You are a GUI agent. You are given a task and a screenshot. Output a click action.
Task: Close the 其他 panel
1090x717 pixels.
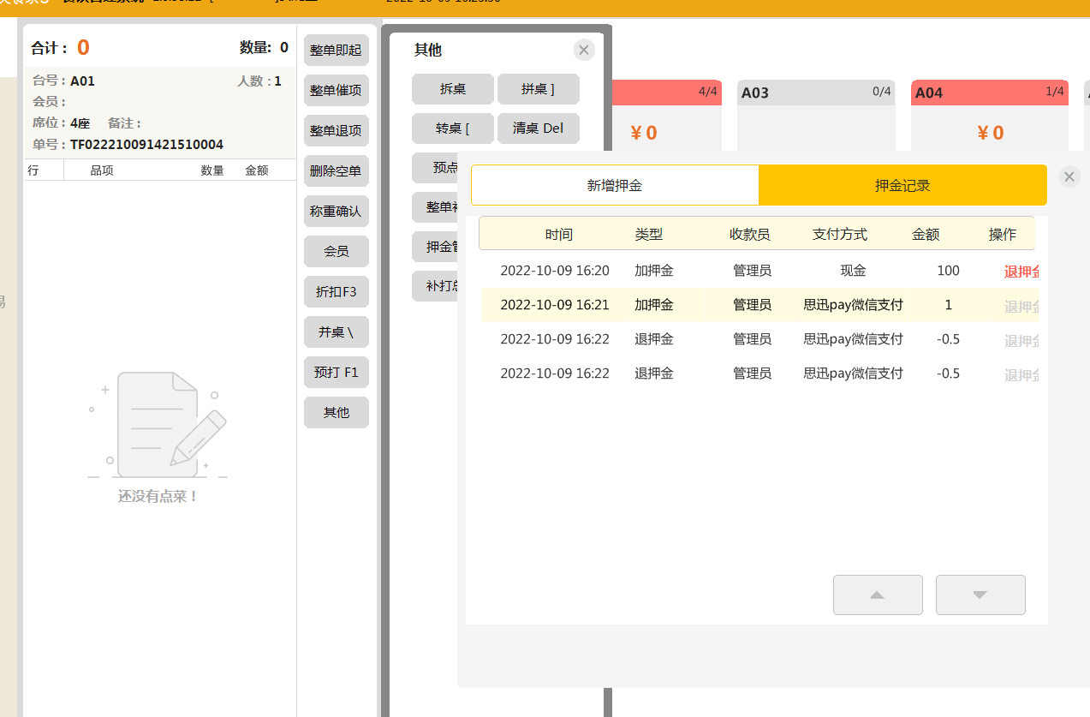(584, 51)
